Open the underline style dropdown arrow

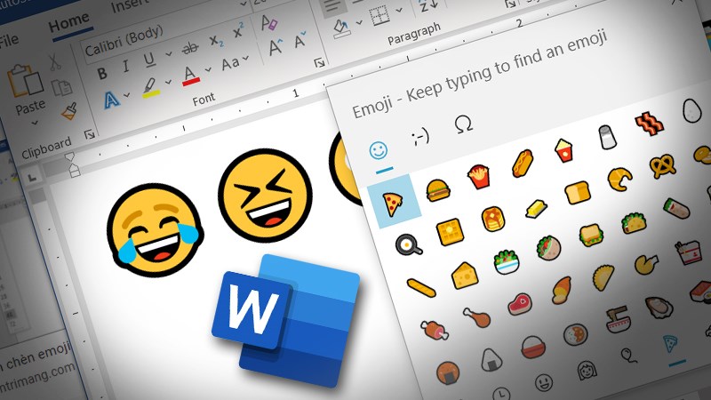tap(169, 54)
